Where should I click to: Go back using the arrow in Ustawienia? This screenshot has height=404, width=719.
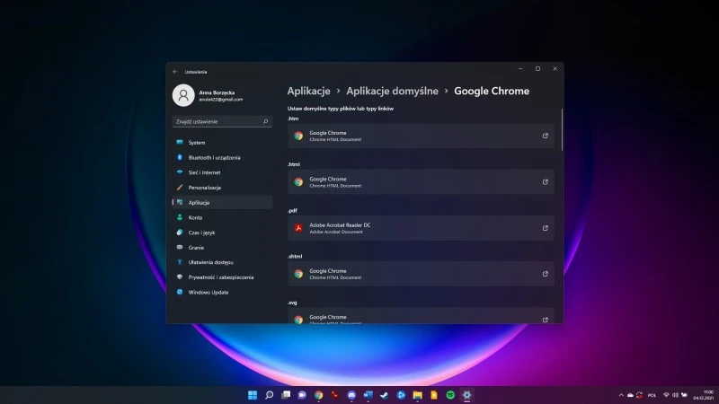(x=175, y=72)
